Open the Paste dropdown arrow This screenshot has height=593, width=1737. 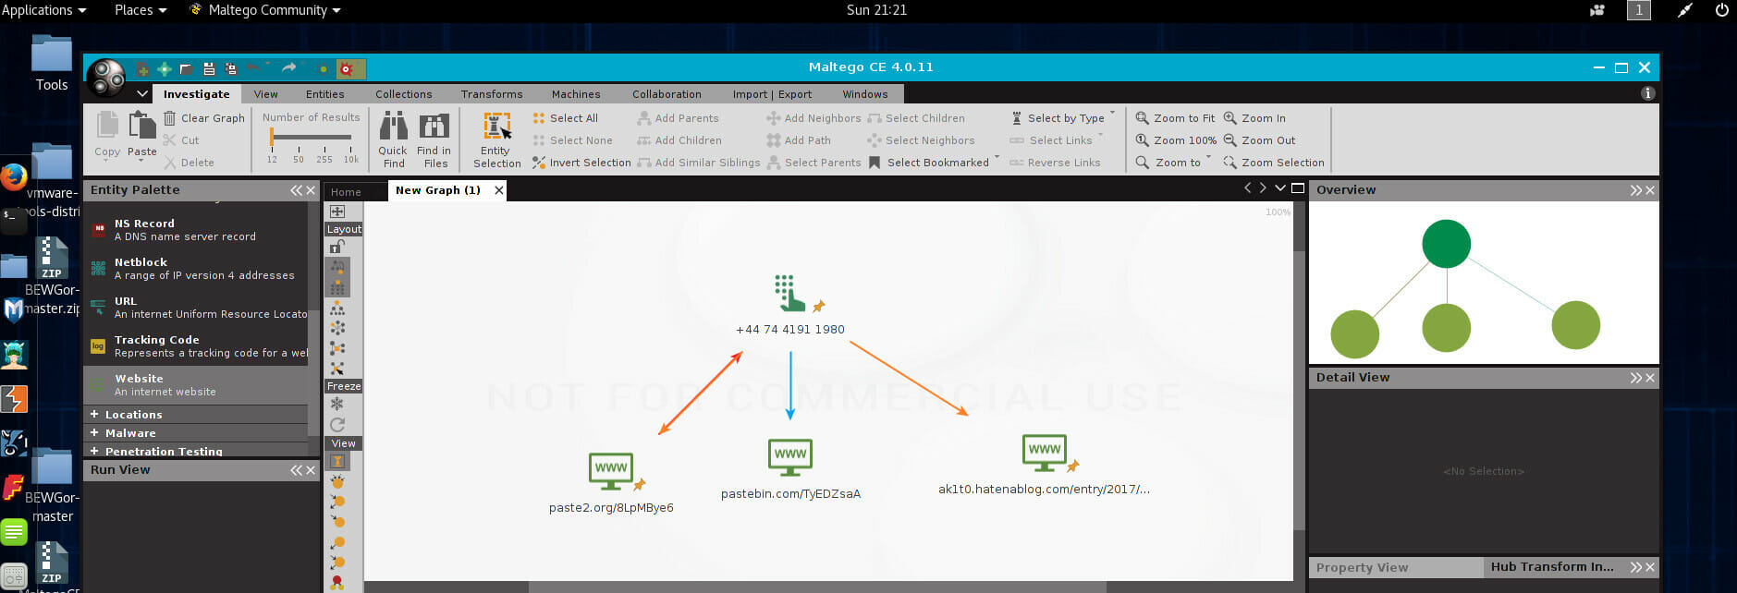click(141, 161)
